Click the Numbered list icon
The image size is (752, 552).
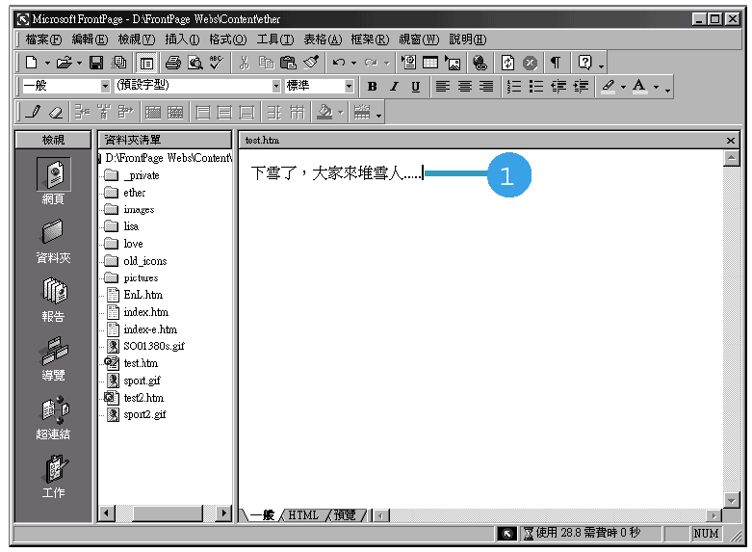click(x=513, y=87)
